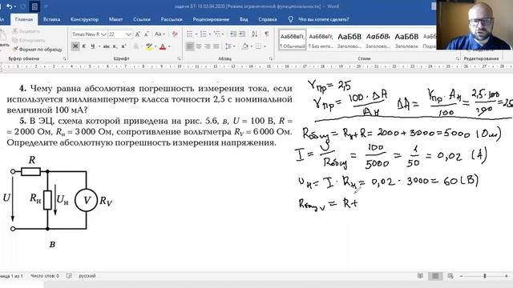
Task: Toggle Italic (К) formatting
Action: pos(84,46)
